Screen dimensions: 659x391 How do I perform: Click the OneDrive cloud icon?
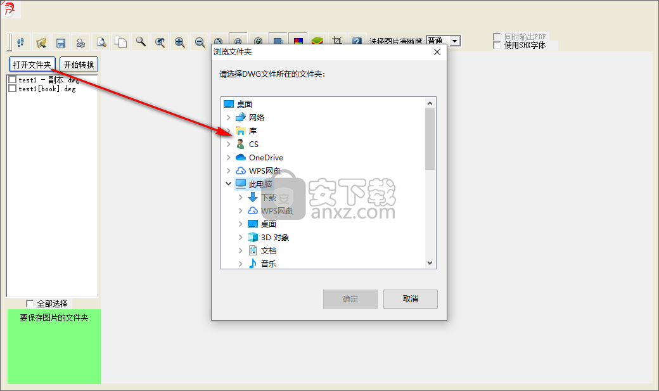pyautogui.click(x=240, y=157)
